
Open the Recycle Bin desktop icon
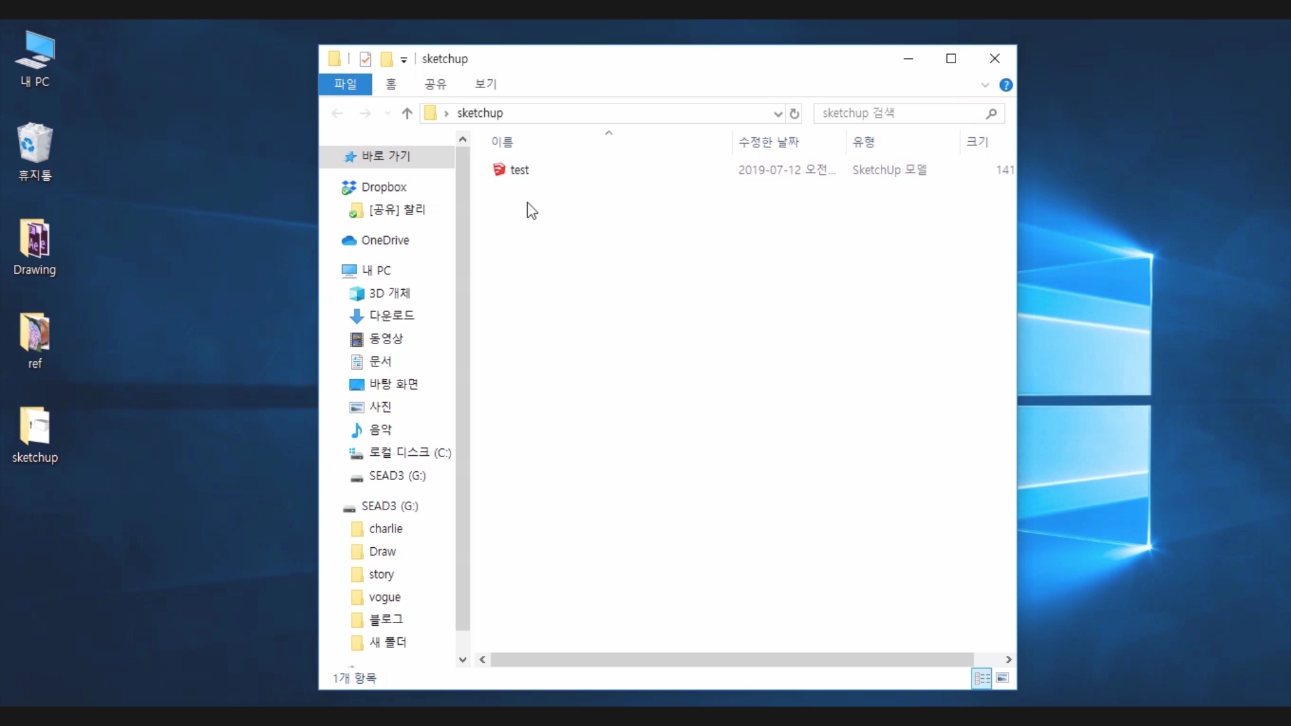(34, 152)
